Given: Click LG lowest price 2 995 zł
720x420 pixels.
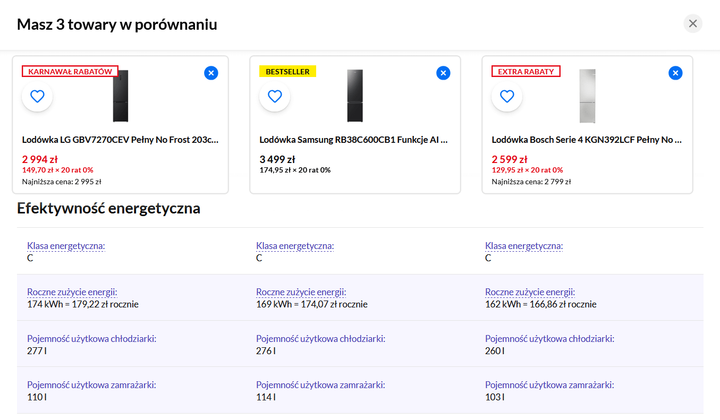Looking at the screenshot, I should coord(62,182).
